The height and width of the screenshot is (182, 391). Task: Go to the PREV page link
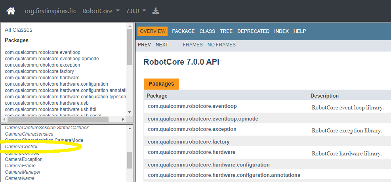click(144, 45)
